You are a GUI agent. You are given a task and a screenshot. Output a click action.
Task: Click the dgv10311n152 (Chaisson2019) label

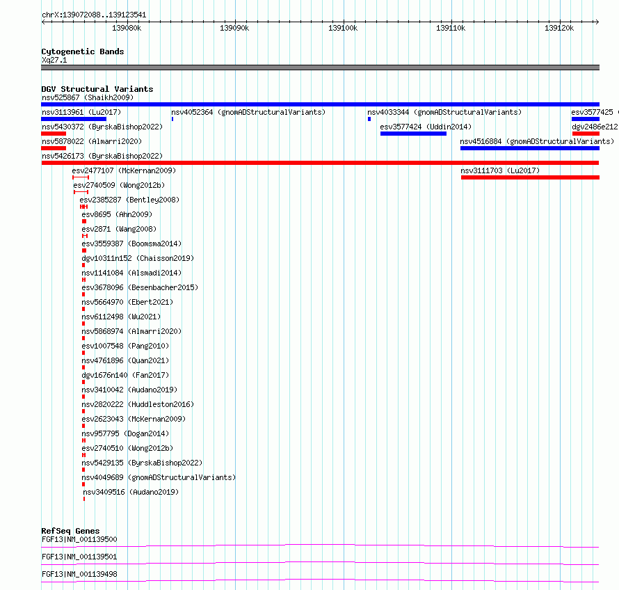coord(138,258)
